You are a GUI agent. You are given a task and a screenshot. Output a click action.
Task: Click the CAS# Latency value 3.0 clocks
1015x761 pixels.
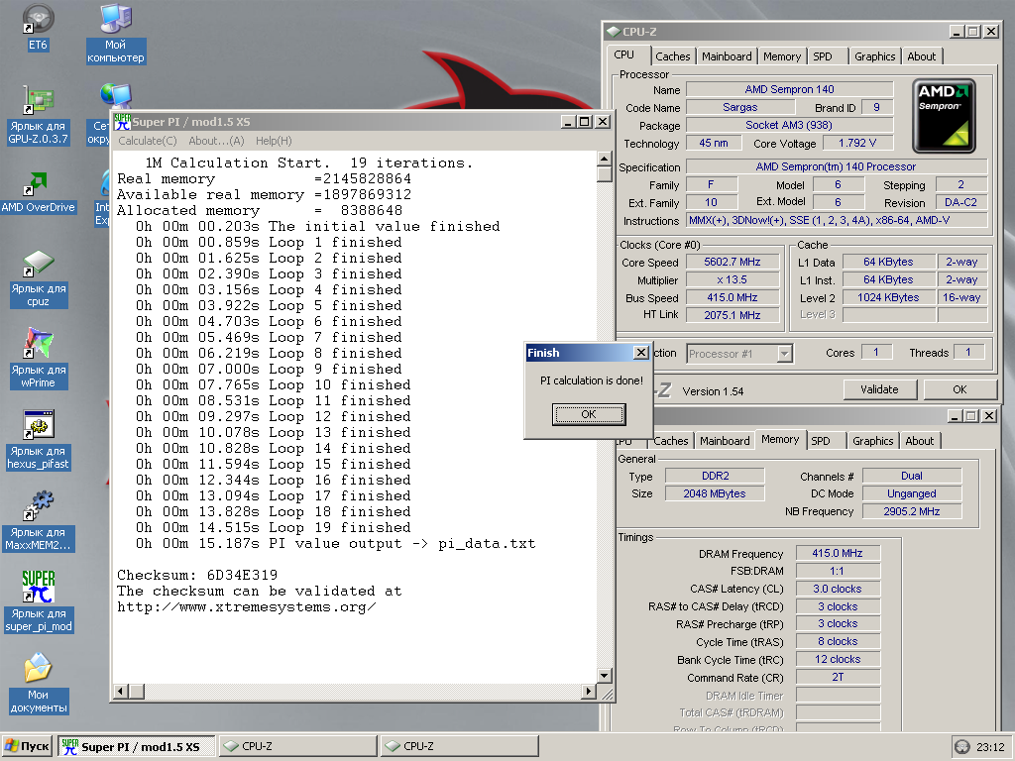(838, 589)
